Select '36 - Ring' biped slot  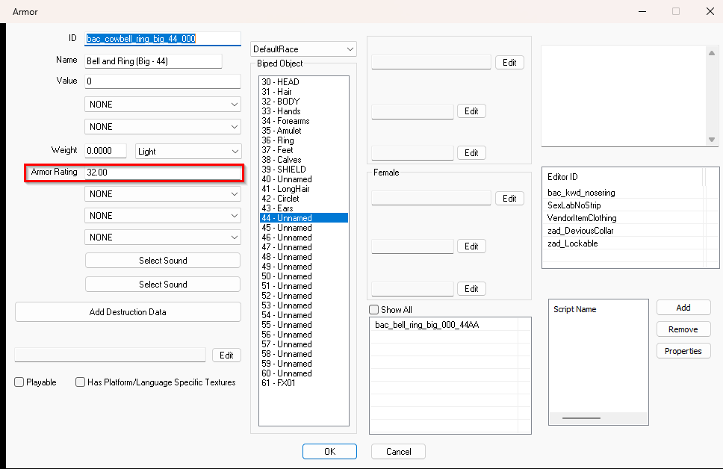303,140
